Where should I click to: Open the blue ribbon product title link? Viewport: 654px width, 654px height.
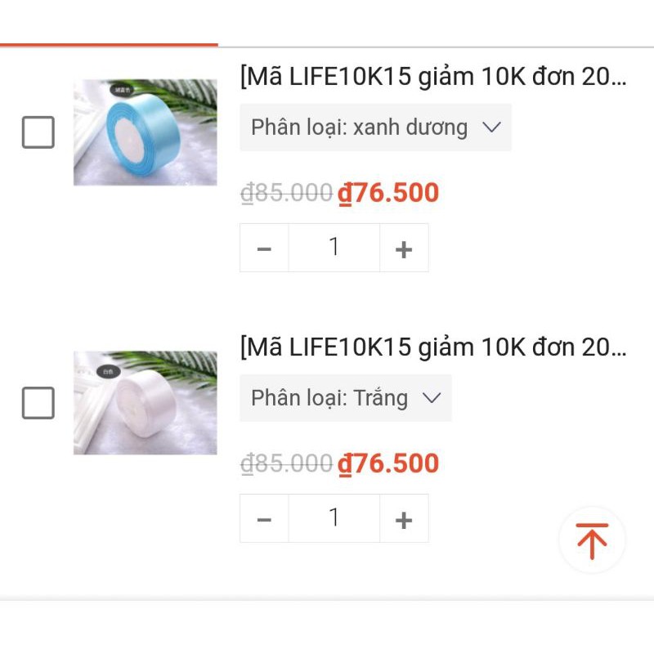[x=433, y=77]
